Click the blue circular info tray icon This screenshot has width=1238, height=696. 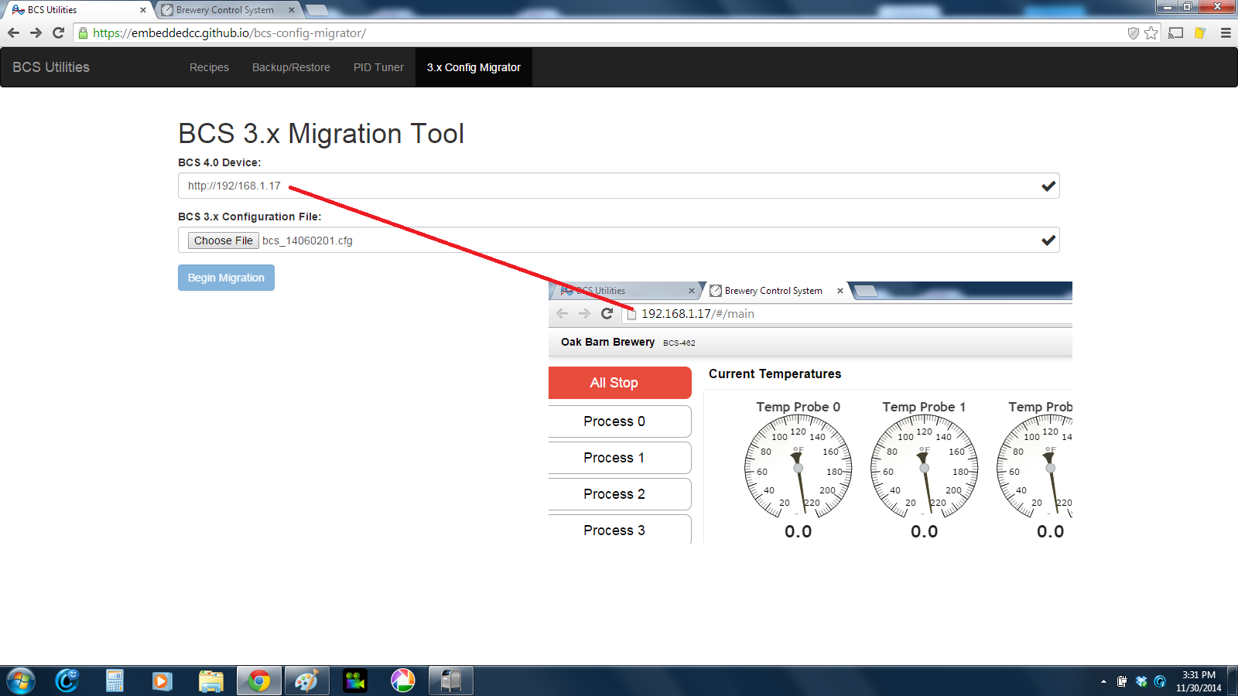(1160, 681)
